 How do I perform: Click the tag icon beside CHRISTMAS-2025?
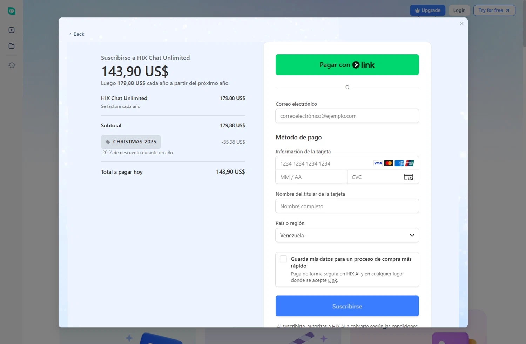point(108,142)
